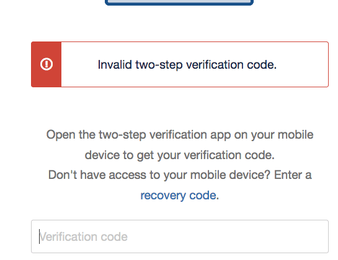This screenshot has height=260, width=338.
Task: Click the blue bordered box at top
Action: [179, 2]
